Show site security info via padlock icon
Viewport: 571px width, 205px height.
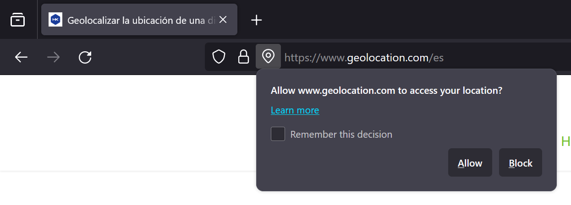(243, 57)
